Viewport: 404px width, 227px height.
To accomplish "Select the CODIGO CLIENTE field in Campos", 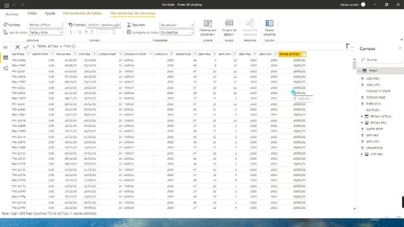I will 378,91.
